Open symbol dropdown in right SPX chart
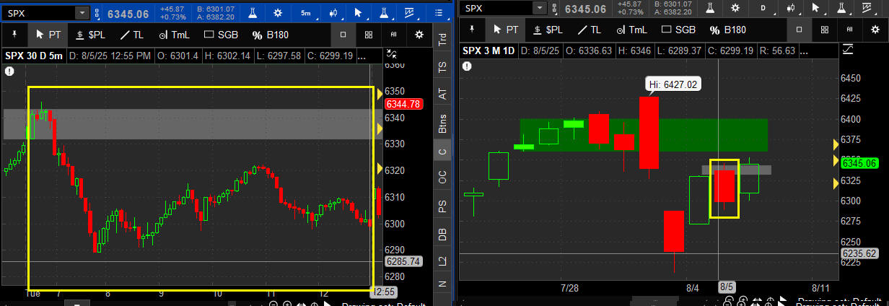 click(538, 7)
